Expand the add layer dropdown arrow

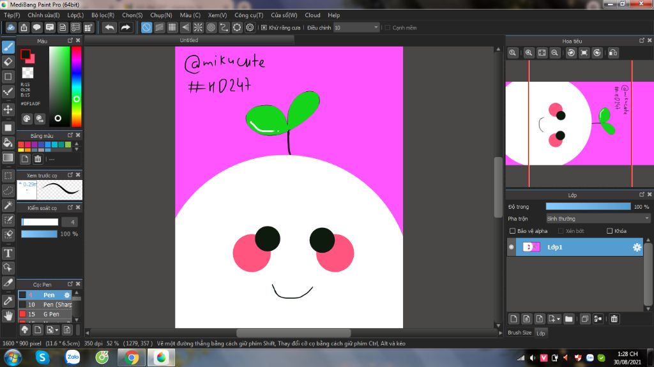(x=558, y=318)
